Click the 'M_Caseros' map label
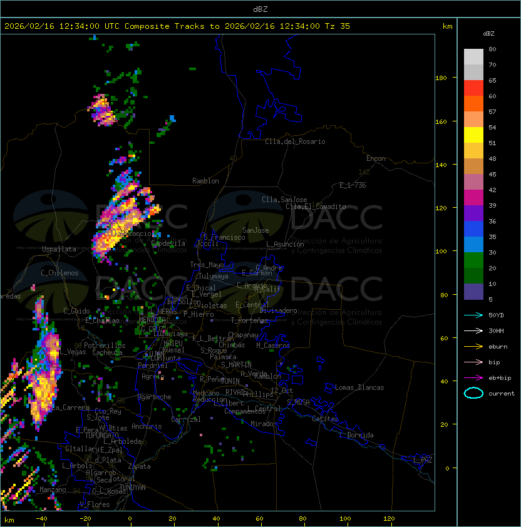521x527 pixels. click(x=273, y=345)
